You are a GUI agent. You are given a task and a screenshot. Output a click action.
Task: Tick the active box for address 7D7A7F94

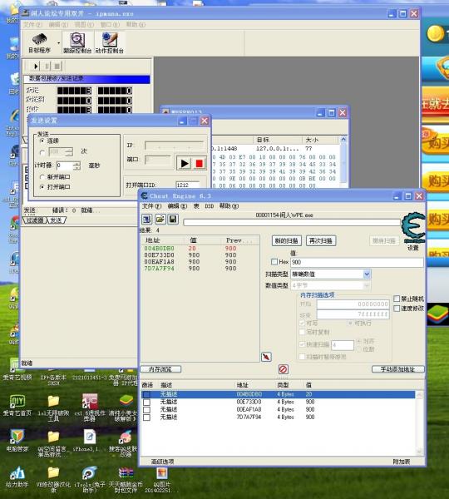point(146,417)
